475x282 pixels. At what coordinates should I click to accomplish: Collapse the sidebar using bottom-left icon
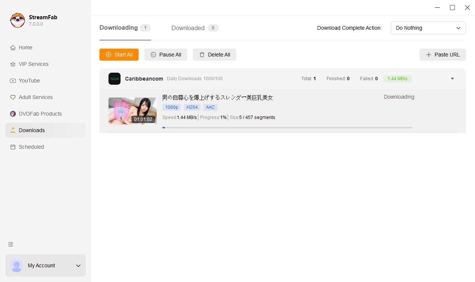pyautogui.click(x=10, y=244)
